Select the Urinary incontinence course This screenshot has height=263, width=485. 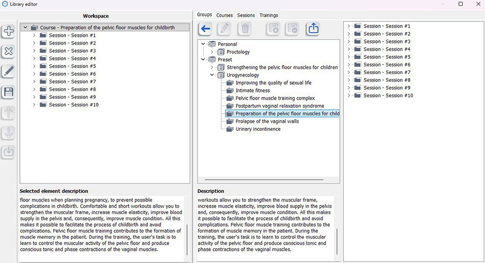click(x=258, y=129)
